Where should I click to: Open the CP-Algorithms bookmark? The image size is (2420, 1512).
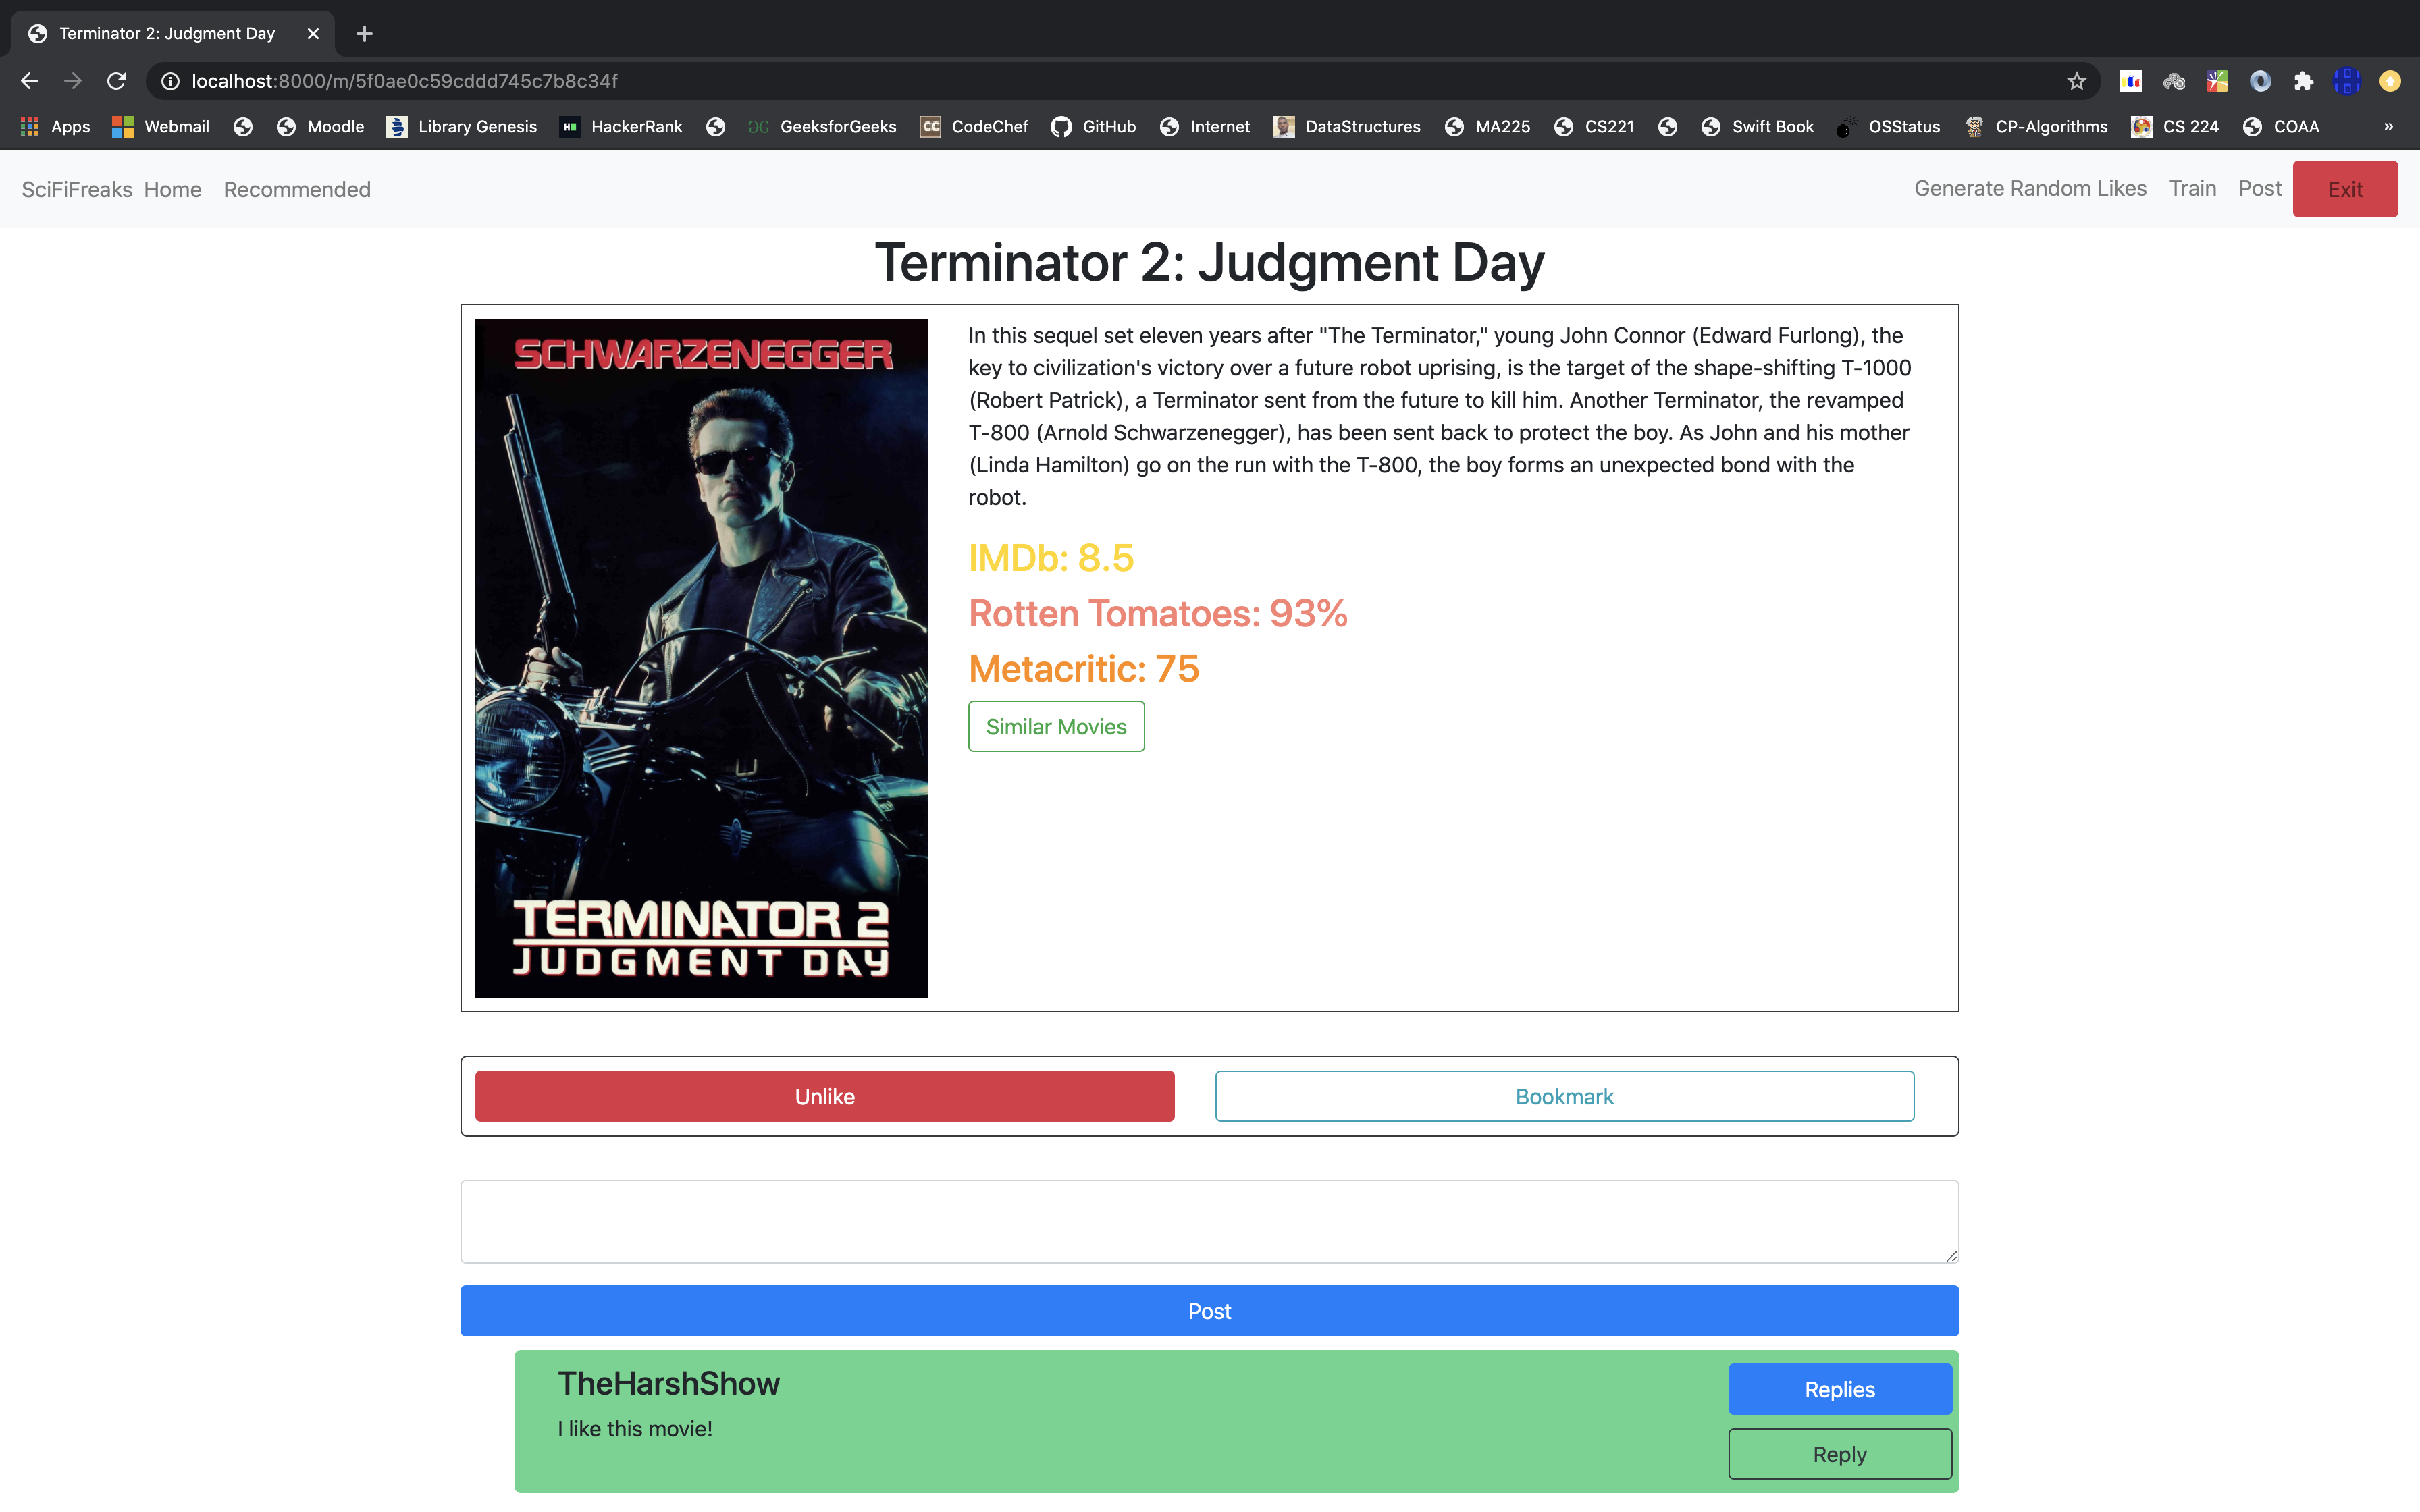[2035, 127]
